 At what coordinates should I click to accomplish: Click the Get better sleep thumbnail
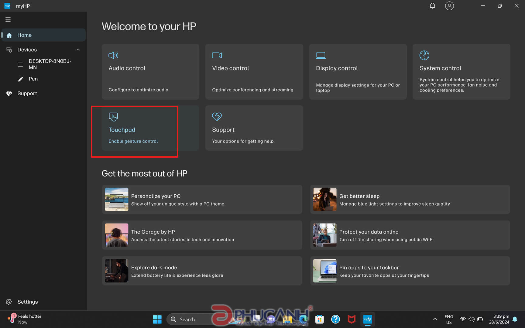pyautogui.click(x=325, y=199)
